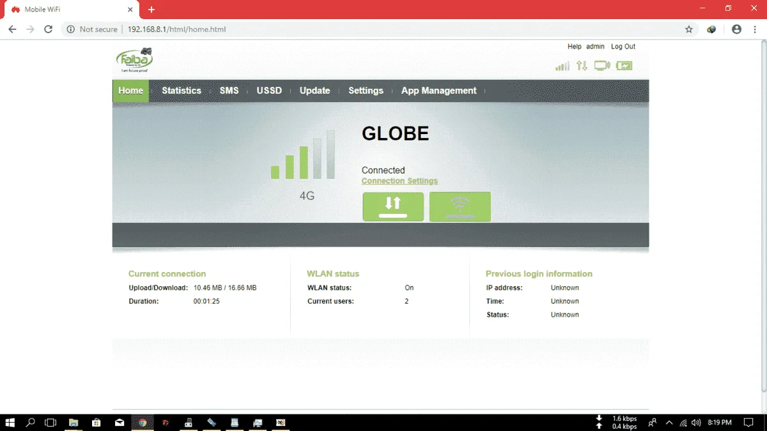
Task: Click the WLAN monitor status icon
Action: [x=602, y=65]
